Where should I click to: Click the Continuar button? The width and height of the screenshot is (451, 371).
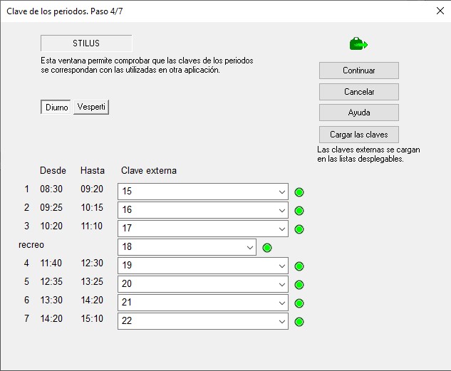[x=358, y=70]
